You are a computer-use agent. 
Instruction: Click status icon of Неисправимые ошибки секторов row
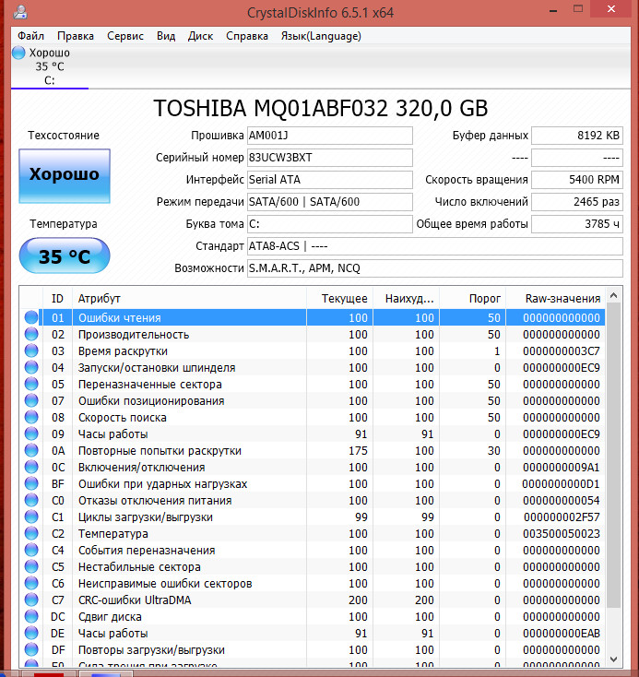[31, 583]
